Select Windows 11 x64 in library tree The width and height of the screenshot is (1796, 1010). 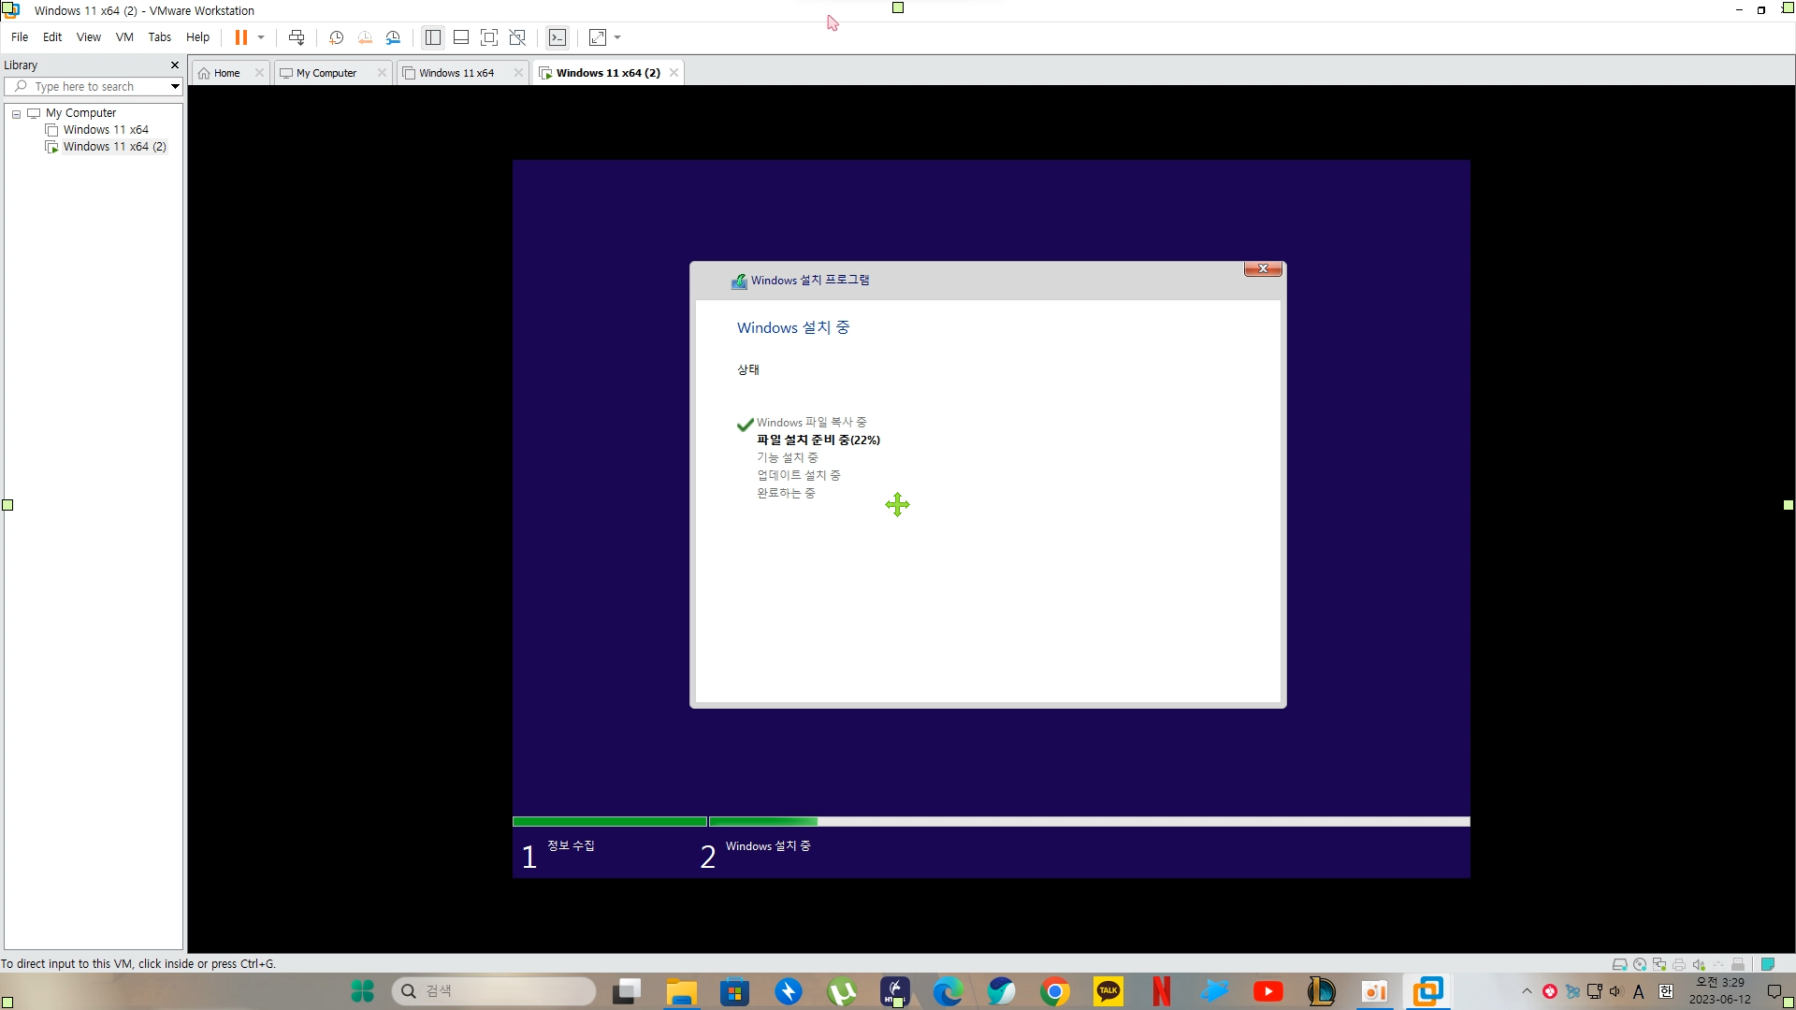coord(106,130)
